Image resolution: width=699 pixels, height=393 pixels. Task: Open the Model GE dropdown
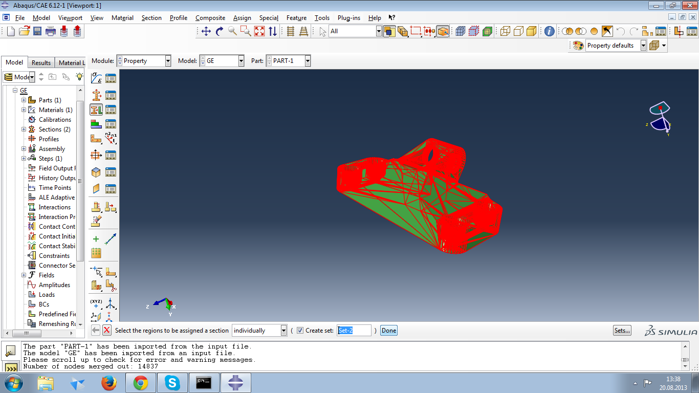(x=241, y=61)
